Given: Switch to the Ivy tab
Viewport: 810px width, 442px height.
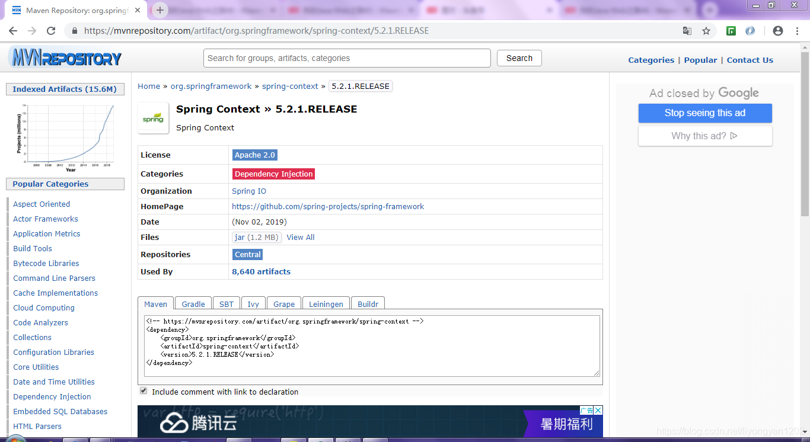Looking at the screenshot, I should 253,303.
